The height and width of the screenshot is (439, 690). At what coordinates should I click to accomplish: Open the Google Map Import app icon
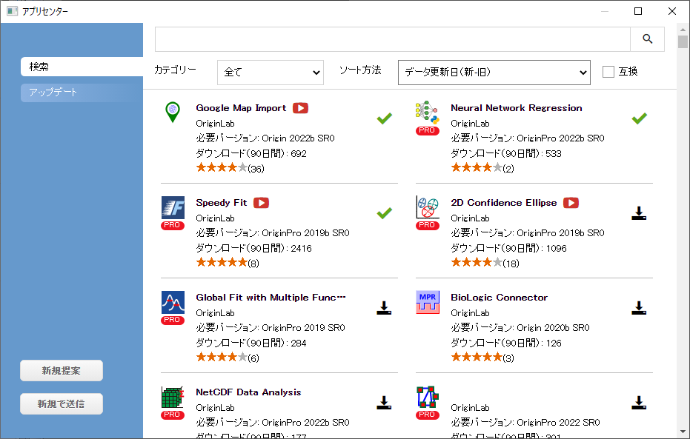173,112
